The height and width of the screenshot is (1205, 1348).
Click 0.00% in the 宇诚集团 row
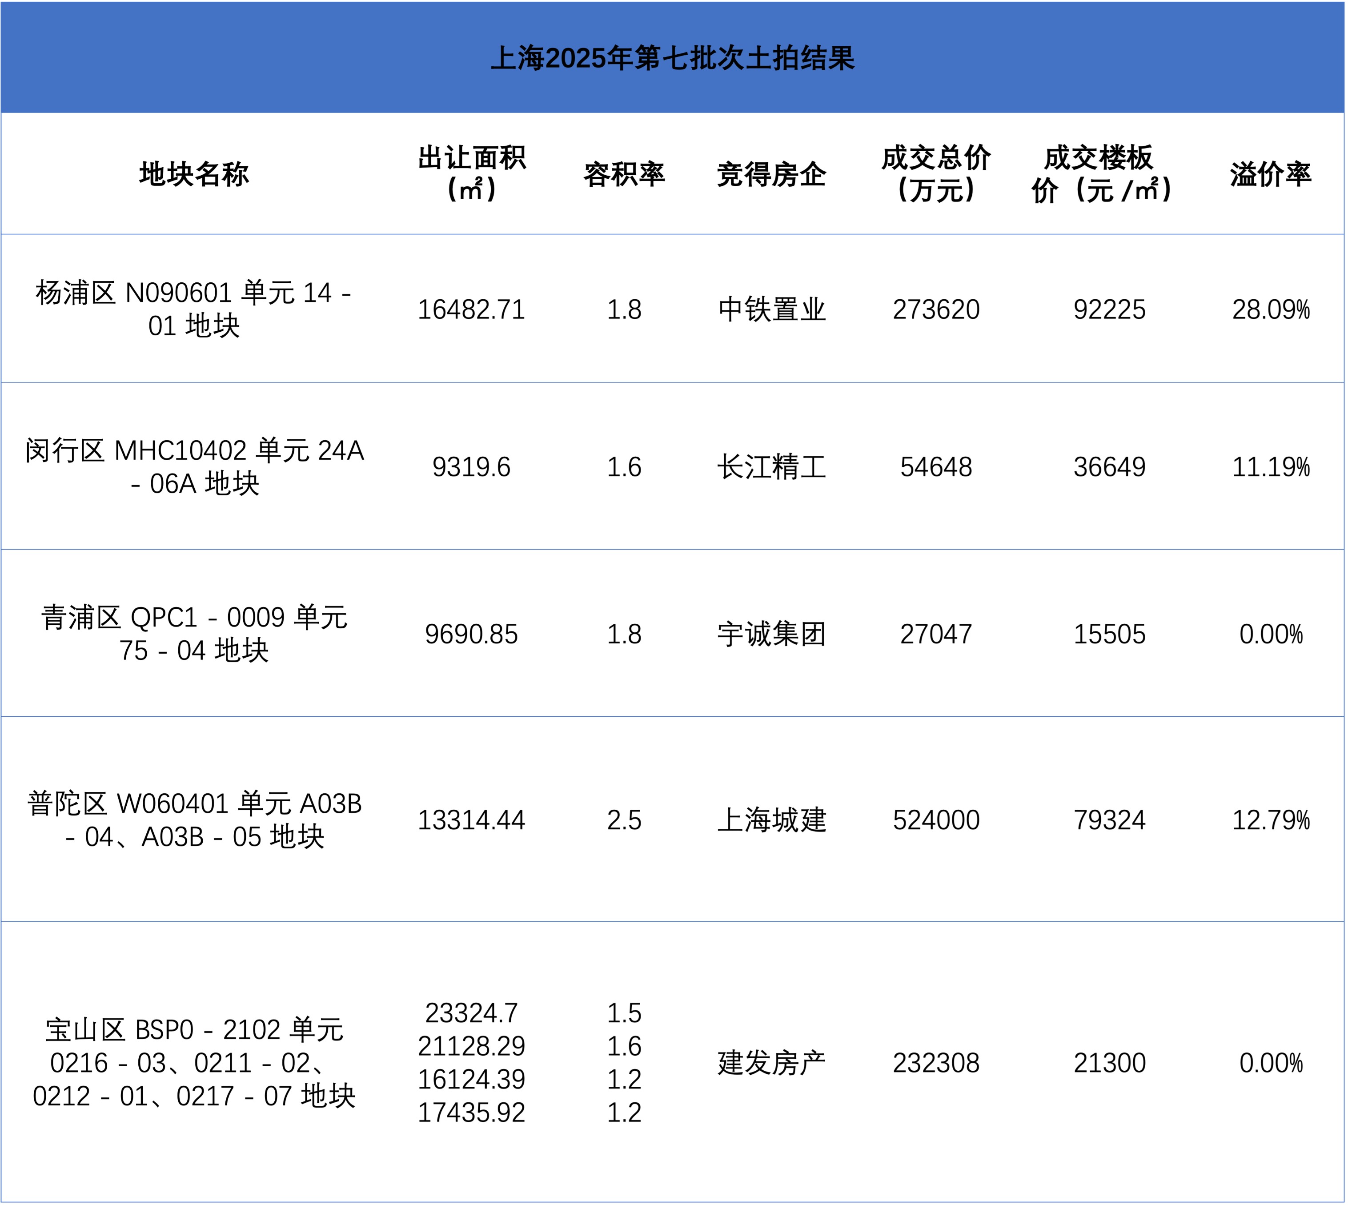(x=1271, y=634)
